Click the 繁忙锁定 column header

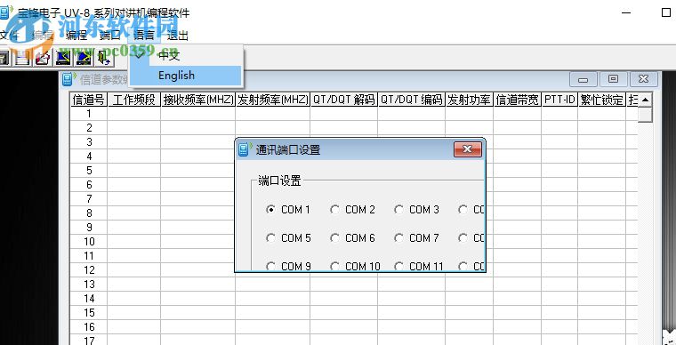[601, 100]
